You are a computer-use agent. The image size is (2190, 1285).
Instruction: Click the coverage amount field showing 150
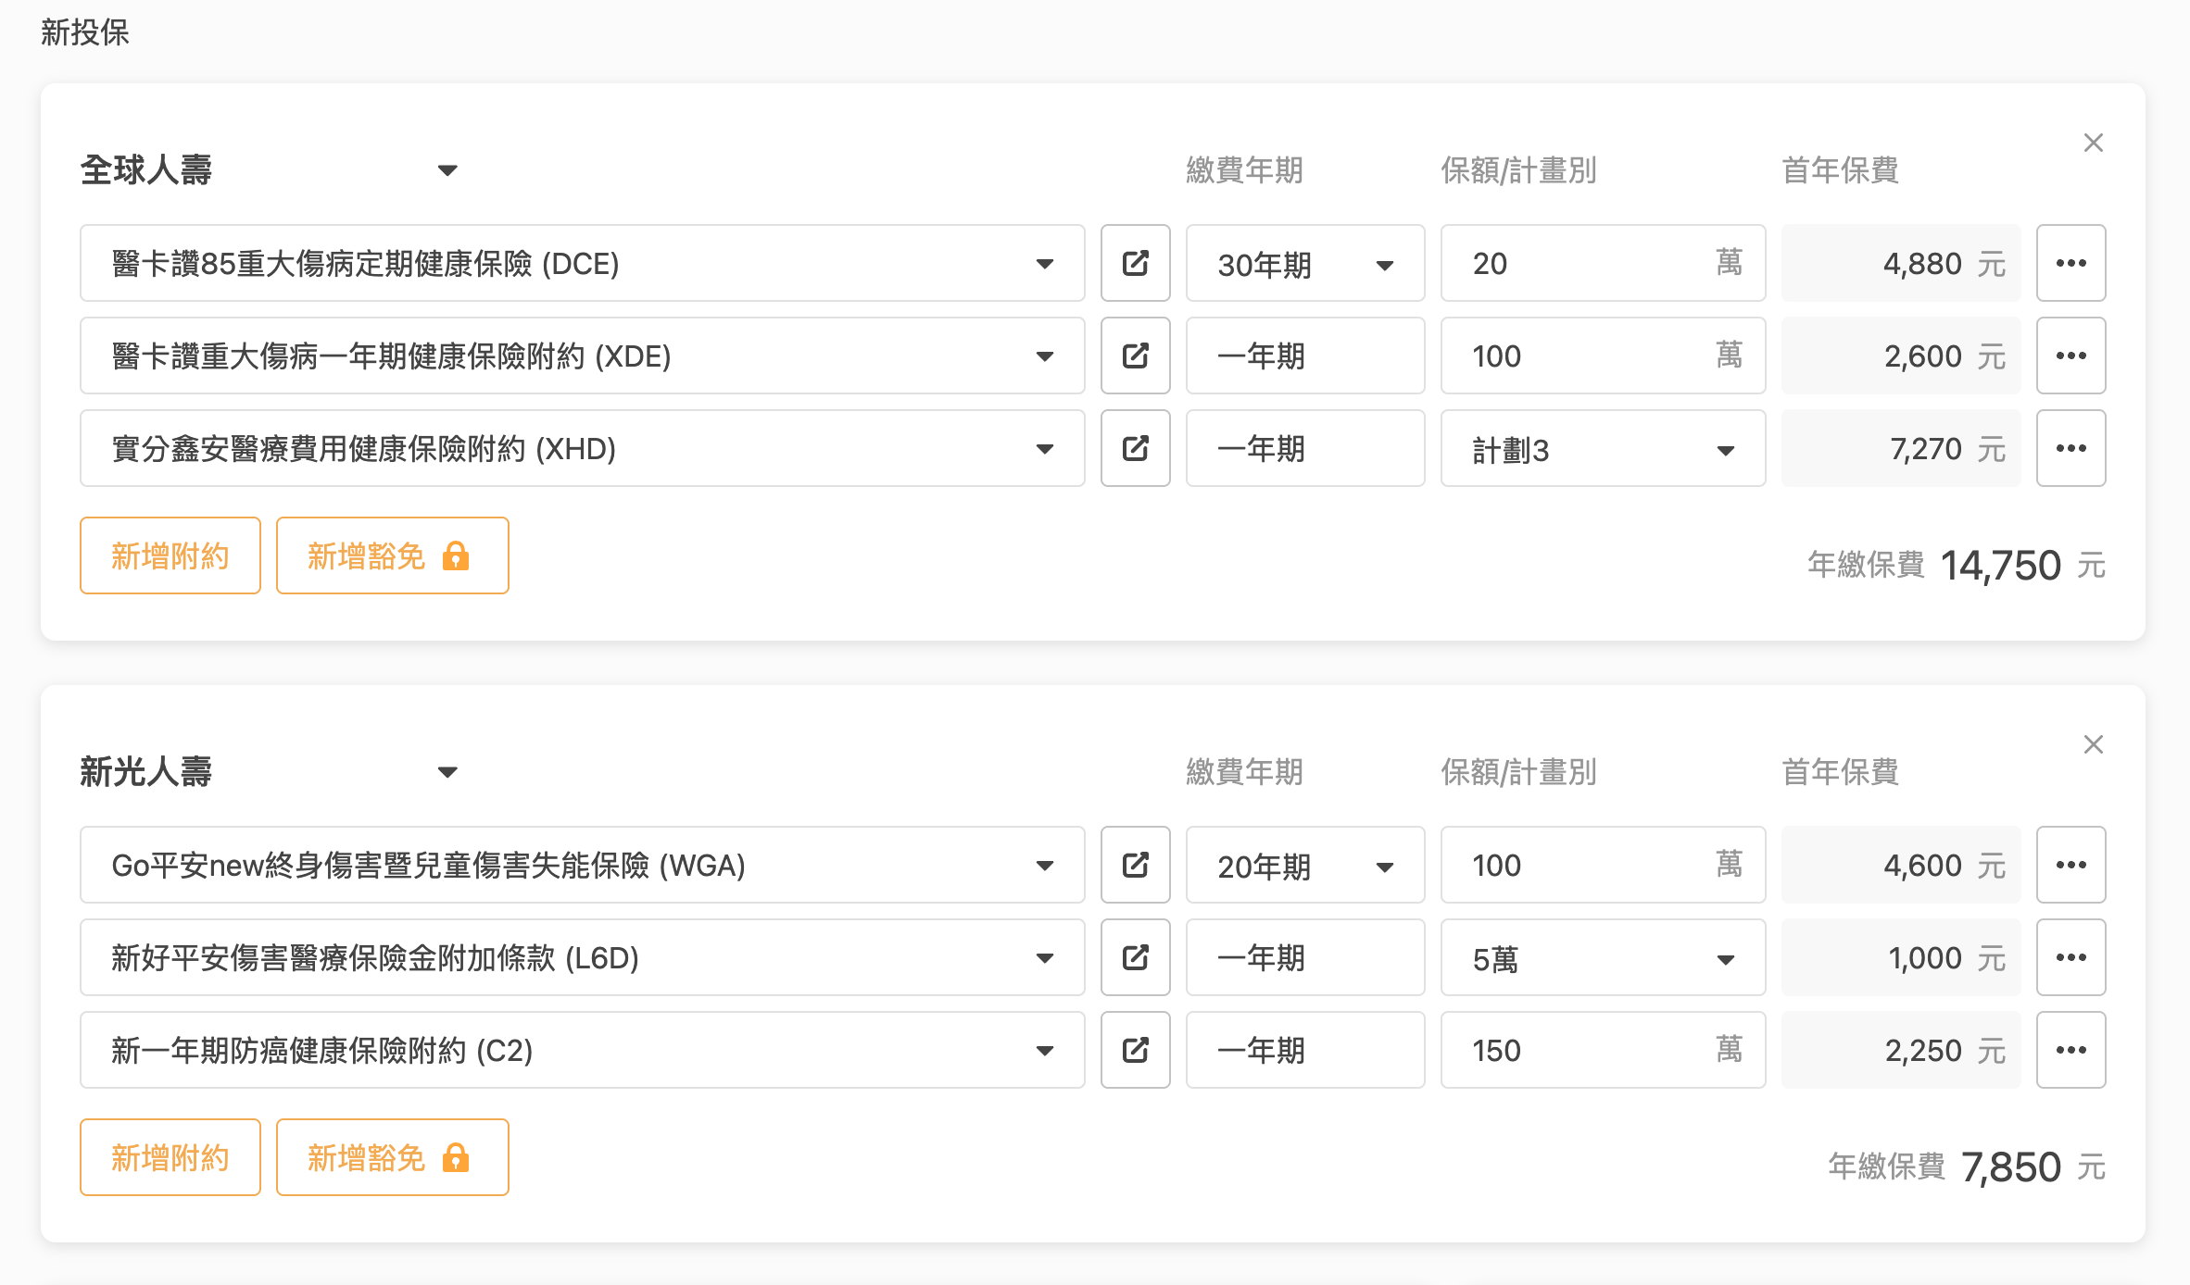point(1575,1050)
